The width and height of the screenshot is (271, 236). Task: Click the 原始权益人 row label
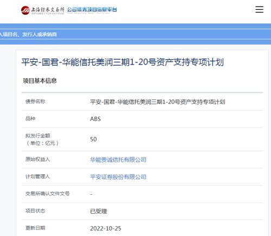(x=37, y=160)
